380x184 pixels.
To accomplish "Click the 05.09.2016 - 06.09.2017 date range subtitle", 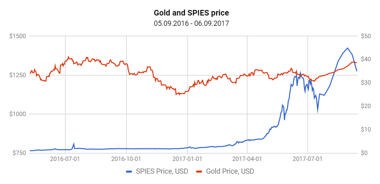I will click(191, 23).
